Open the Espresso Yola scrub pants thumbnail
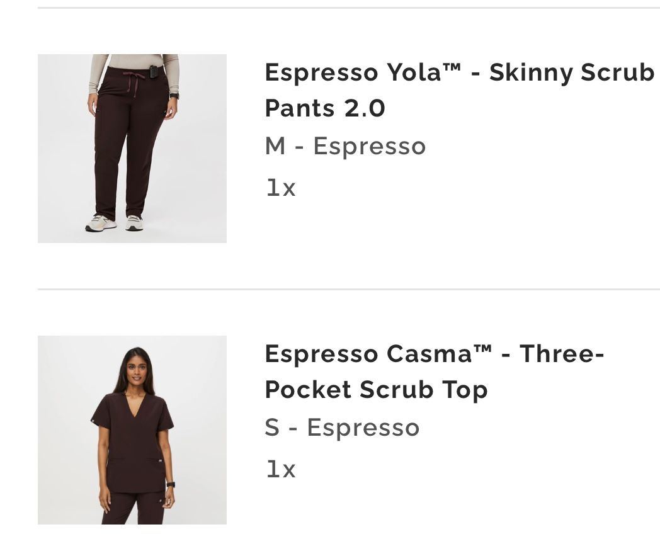Image resolution: width=660 pixels, height=539 pixels. (x=132, y=149)
